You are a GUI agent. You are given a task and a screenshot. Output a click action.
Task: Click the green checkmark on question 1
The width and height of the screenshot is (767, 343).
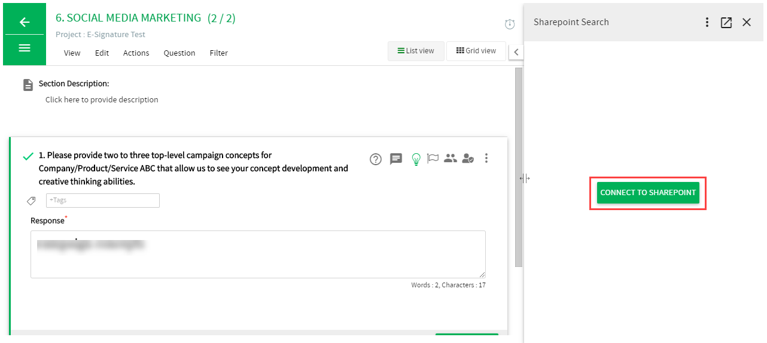click(x=28, y=157)
